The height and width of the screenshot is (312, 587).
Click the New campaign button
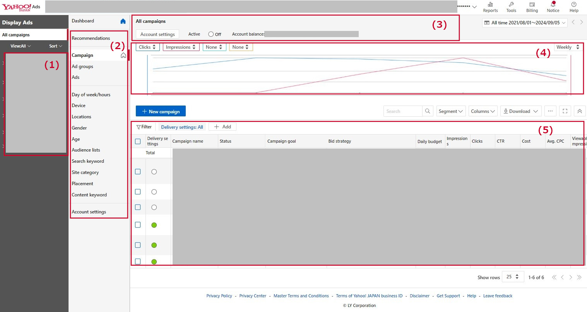pyautogui.click(x=161, y=111)
